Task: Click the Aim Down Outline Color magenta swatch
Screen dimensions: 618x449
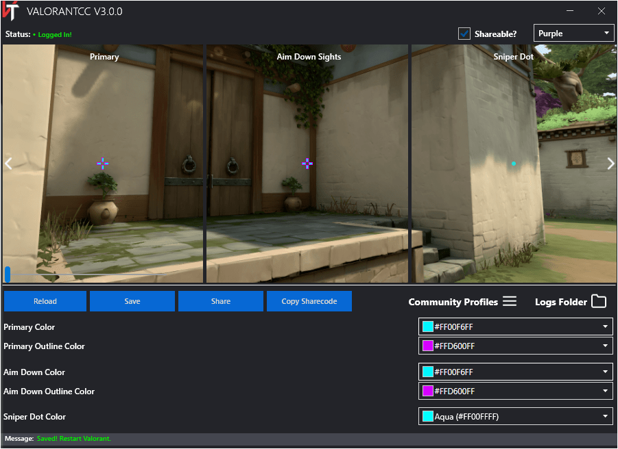Action: click(427, 392)
